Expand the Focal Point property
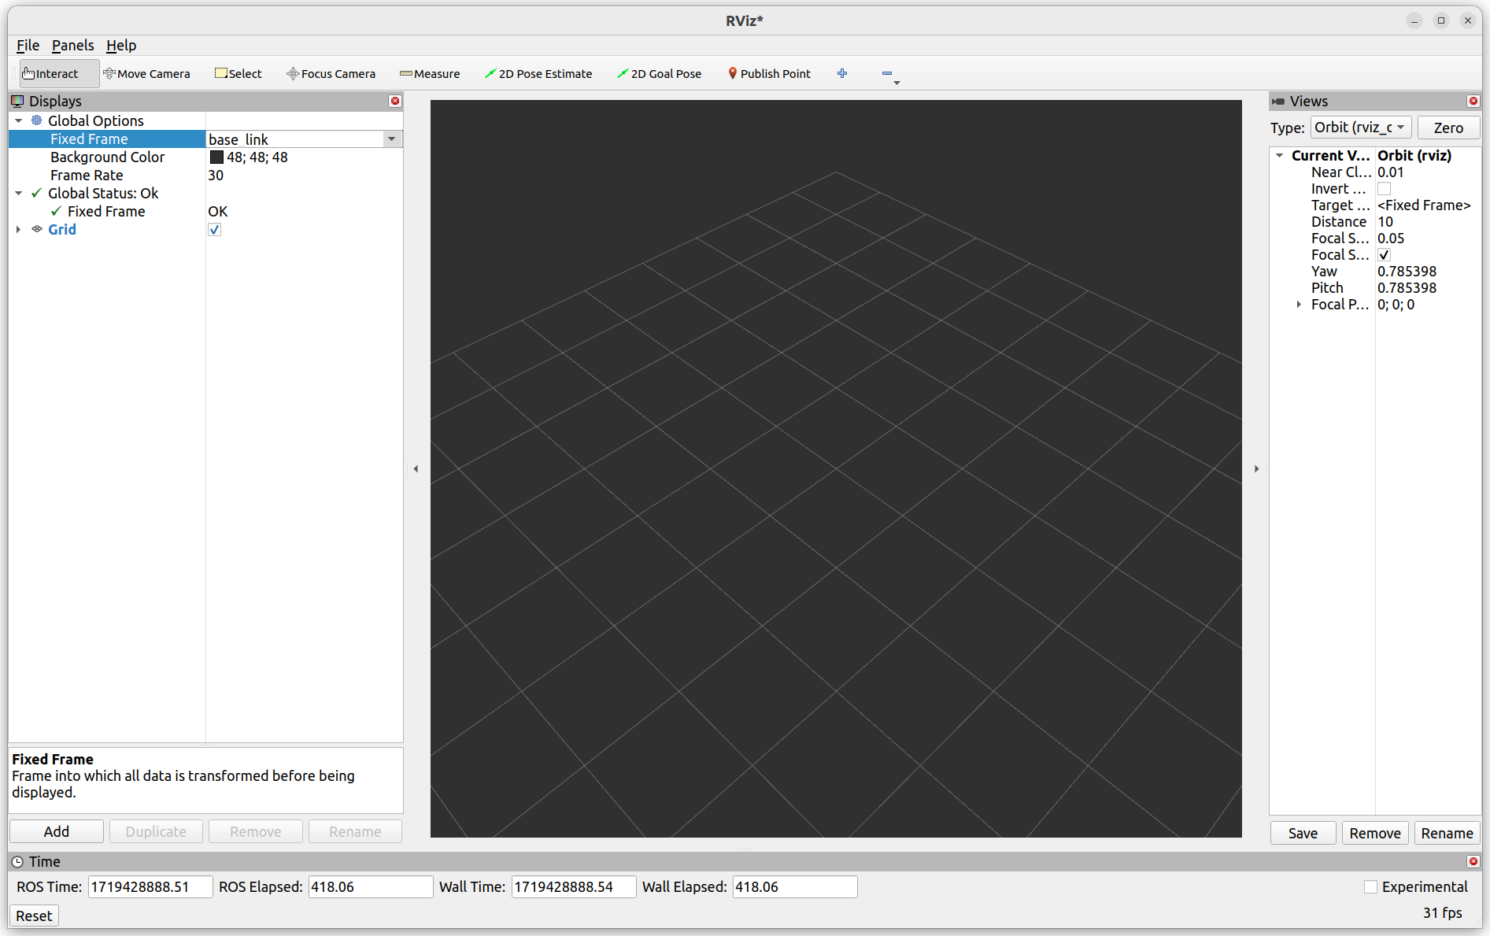Image resolution: width=1490 pixels, height=936 pixels. point(1299,305)
